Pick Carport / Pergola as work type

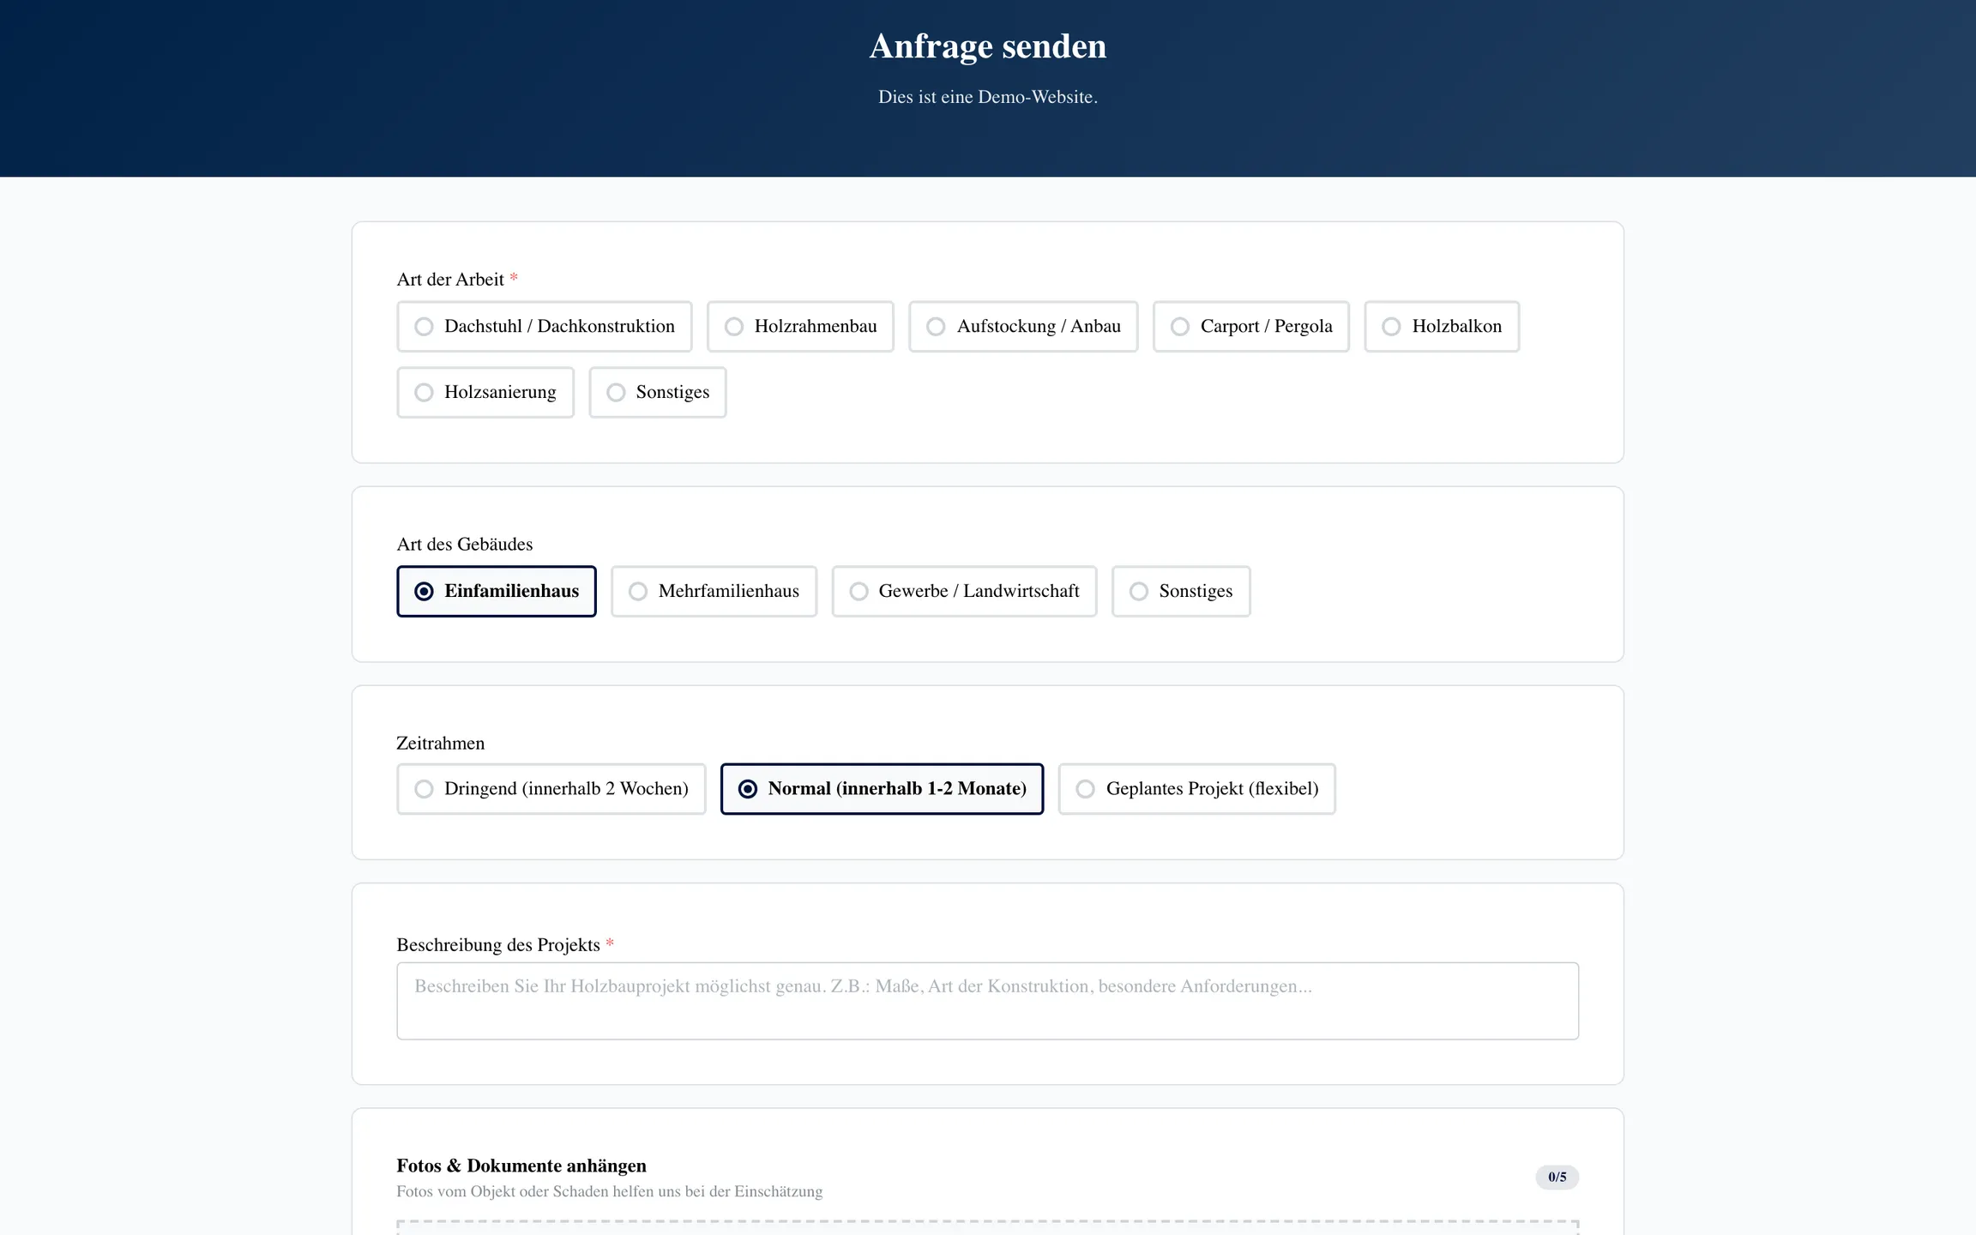pos(1250,326)
